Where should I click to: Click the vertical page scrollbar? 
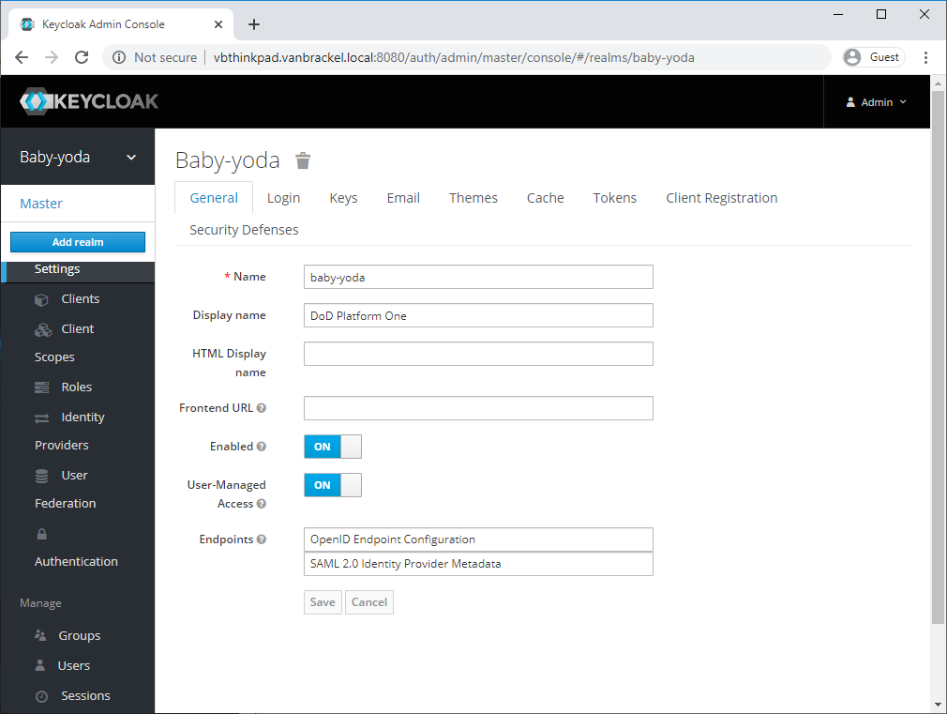coord(939,375)
